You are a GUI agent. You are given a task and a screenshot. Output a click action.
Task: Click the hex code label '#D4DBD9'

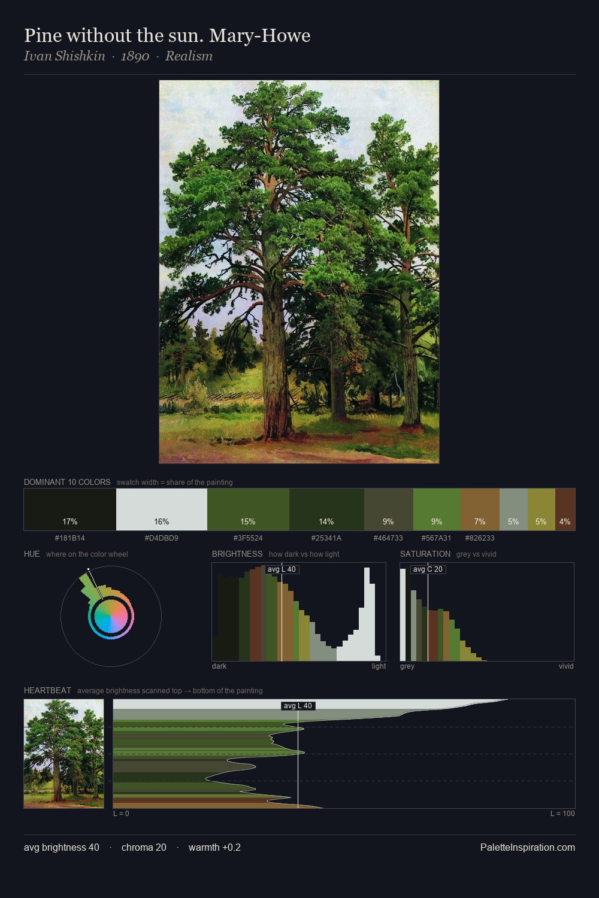162,538
